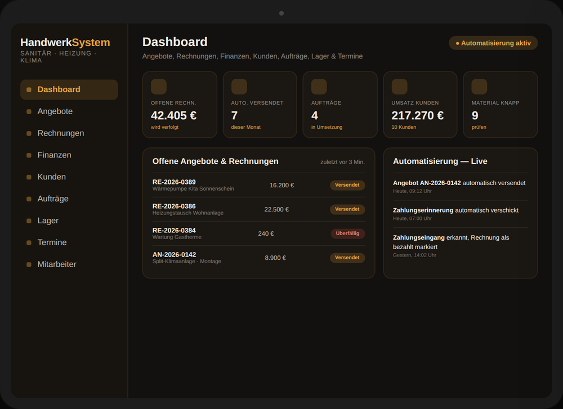
Task: Click the bullet icon beside Kunden
Action: pyautogui.click(x=29, y=177)
